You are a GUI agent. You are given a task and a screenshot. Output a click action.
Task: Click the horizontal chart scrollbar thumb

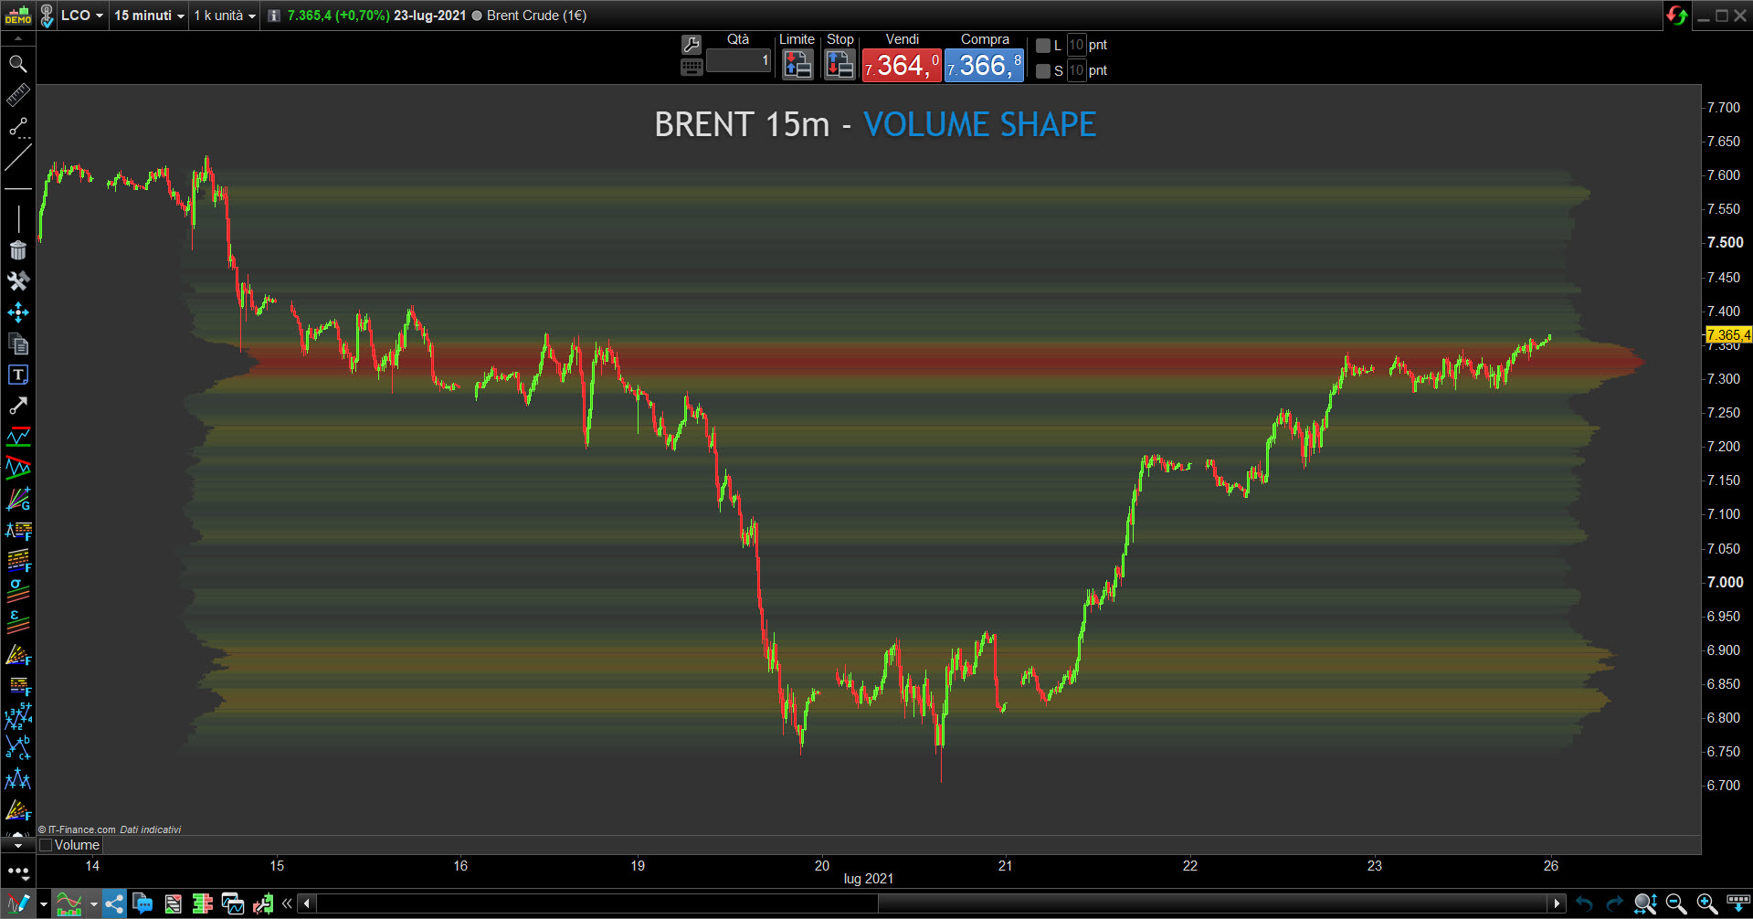(x=1212, y=904)
